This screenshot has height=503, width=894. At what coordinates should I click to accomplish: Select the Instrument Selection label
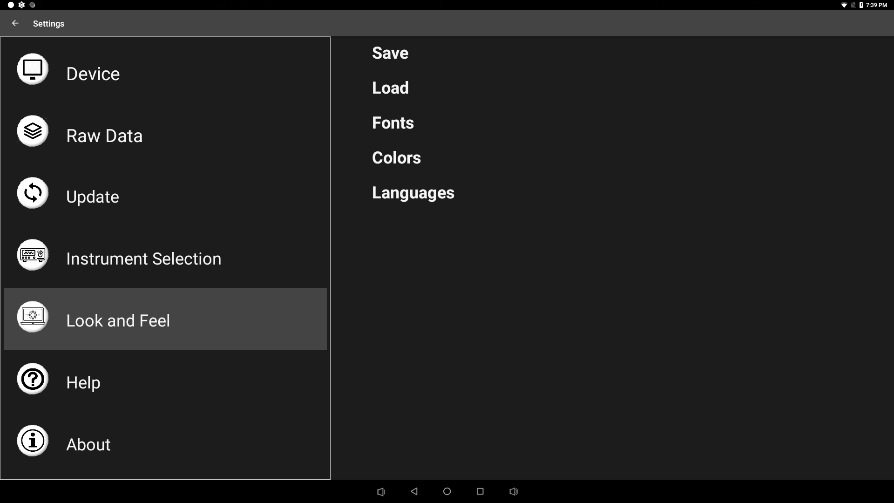[143, 259]
